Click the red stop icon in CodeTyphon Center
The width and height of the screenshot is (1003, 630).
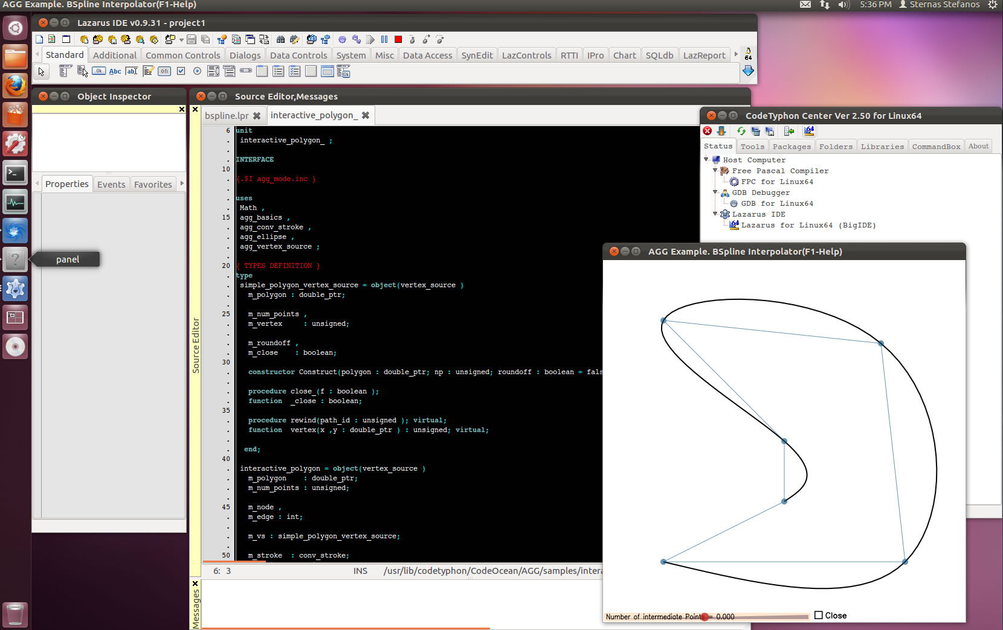point(708,131)
